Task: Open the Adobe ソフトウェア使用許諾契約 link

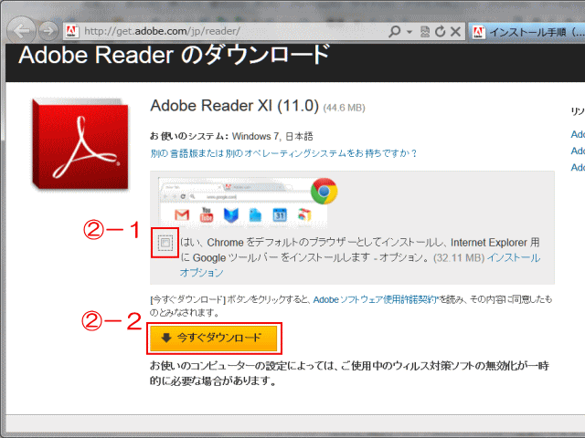Action: pyautogui.click(x=375, y=299)
